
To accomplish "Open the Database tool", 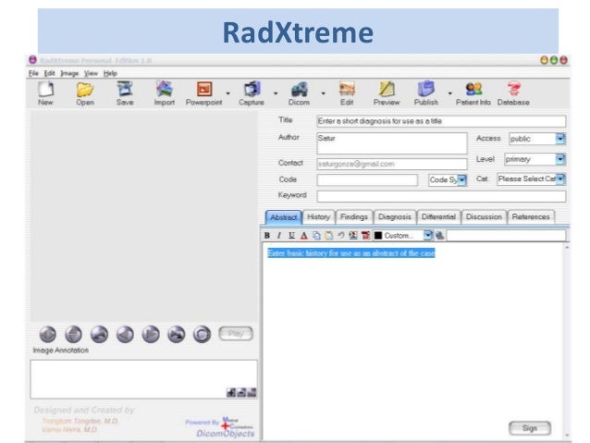I will 513,93.
